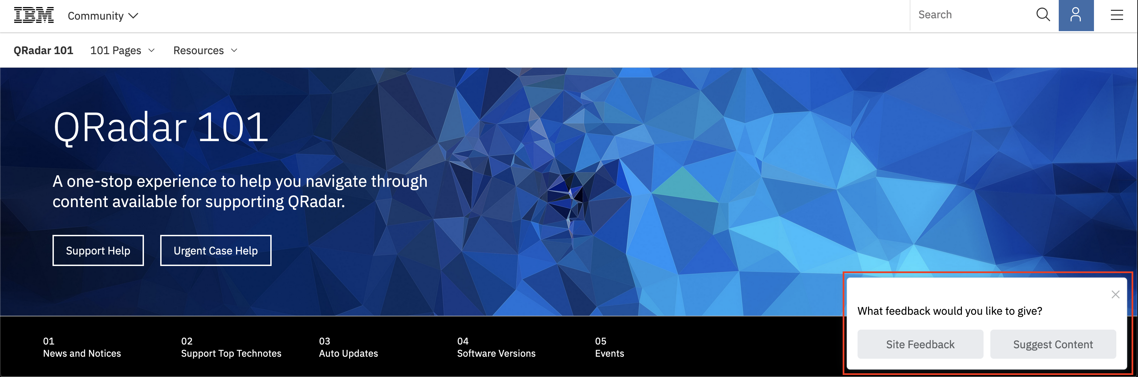The width and height of the screenshot is (1138, 377).
Task: Jump to 01 News and Notices
Action: (x=82, y=347)
